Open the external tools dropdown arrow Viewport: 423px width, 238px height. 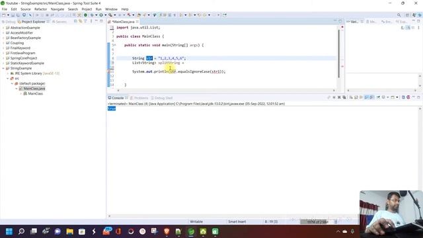(114, 15)
